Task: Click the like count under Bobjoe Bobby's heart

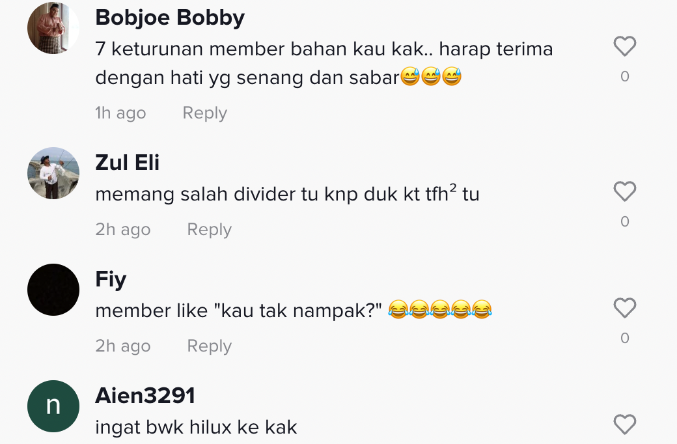Action: (x=625, y=76)
